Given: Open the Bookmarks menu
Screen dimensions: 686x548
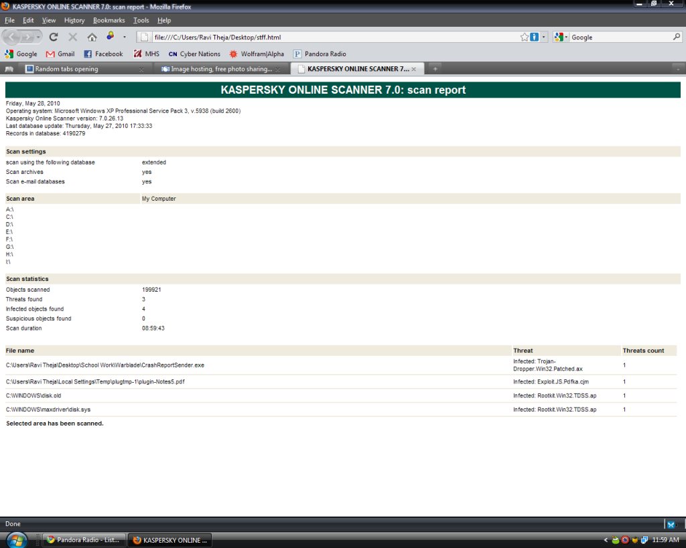Looking at the screenshot, I should tap(109, 20).
